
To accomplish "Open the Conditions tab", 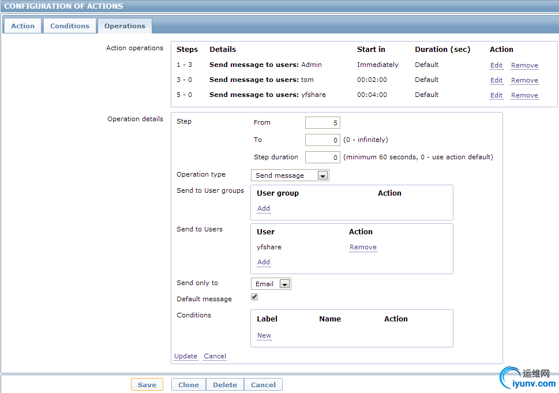I will (69, 26).
